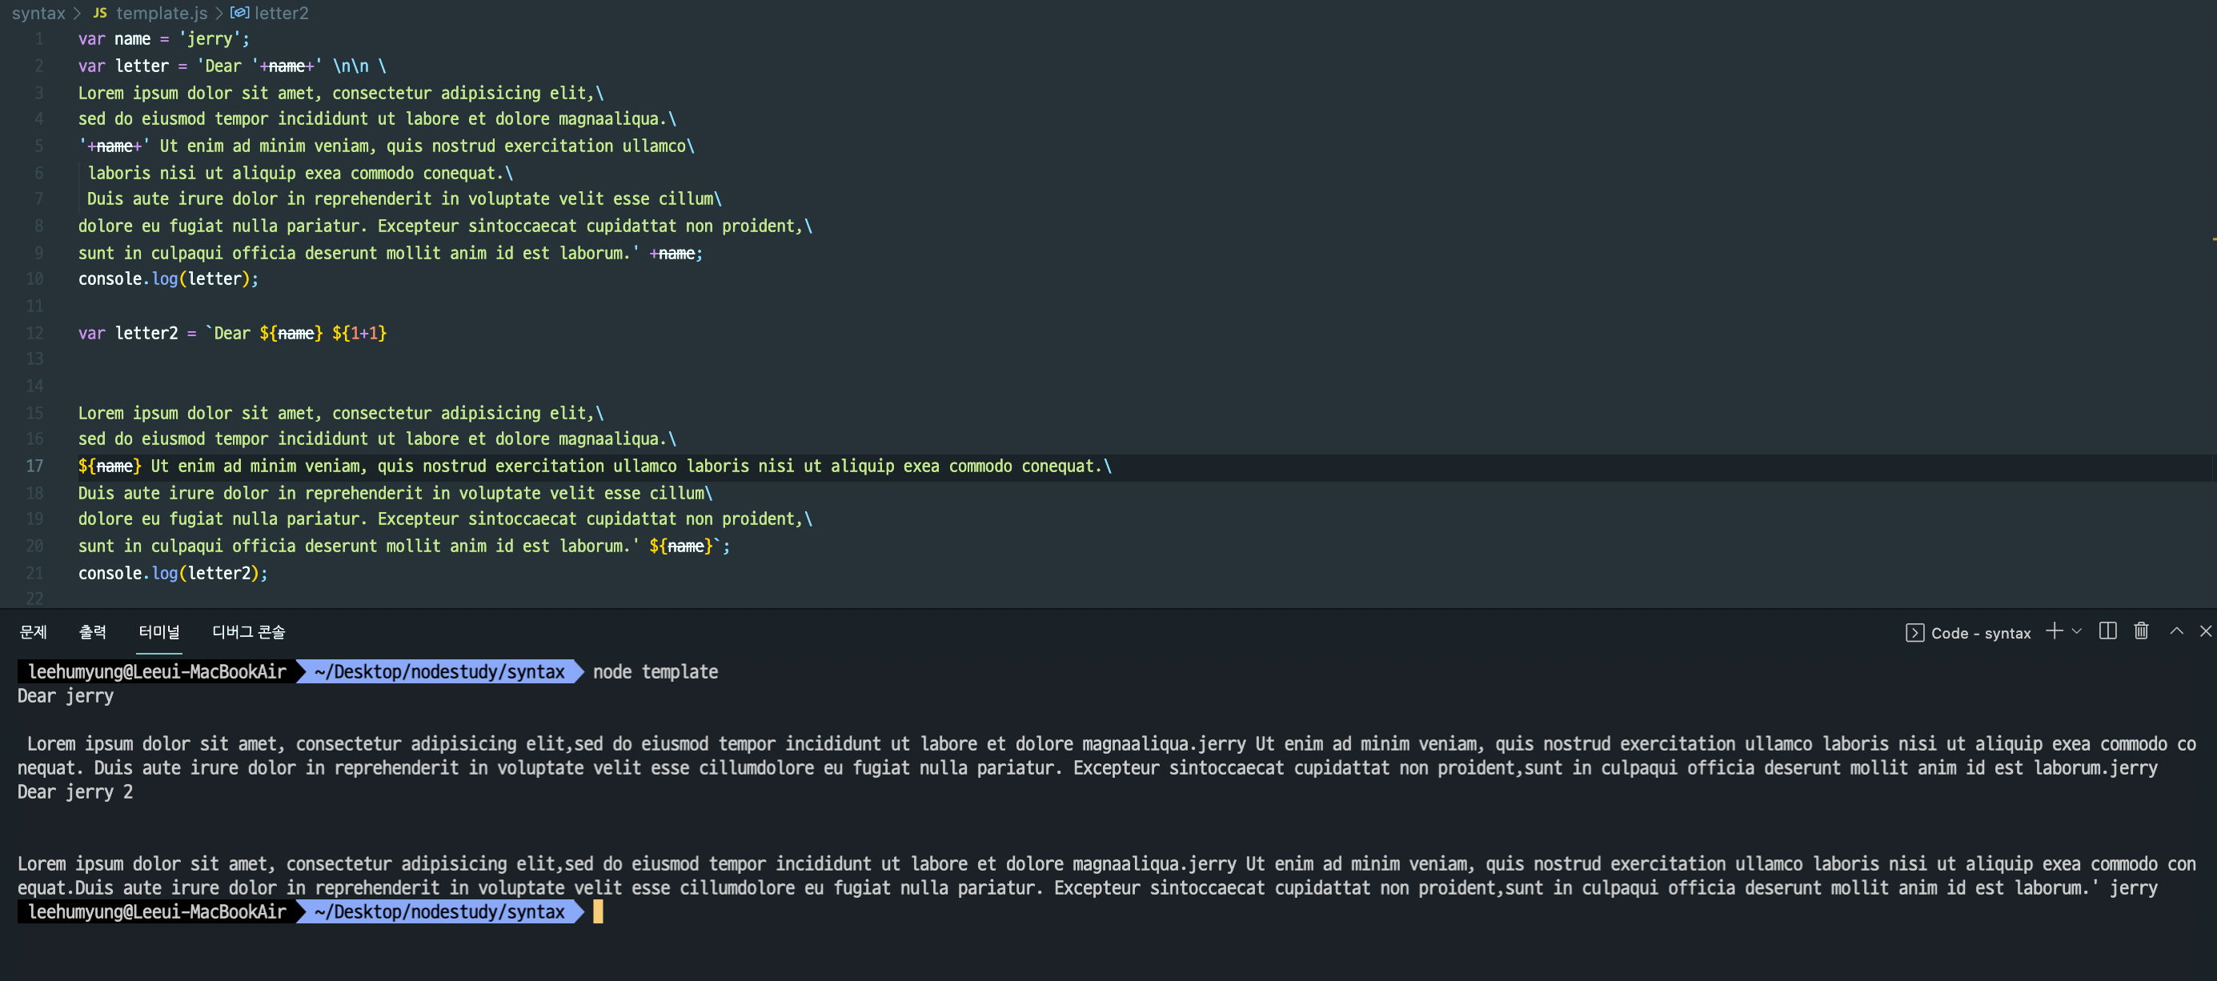This screenshot has width=2217, height=981.
Task: Switch to the 문제 tab
Action: 34,632
